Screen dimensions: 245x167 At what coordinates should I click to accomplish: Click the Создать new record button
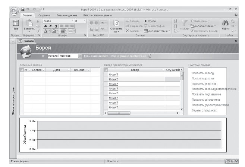coord(132,21)
